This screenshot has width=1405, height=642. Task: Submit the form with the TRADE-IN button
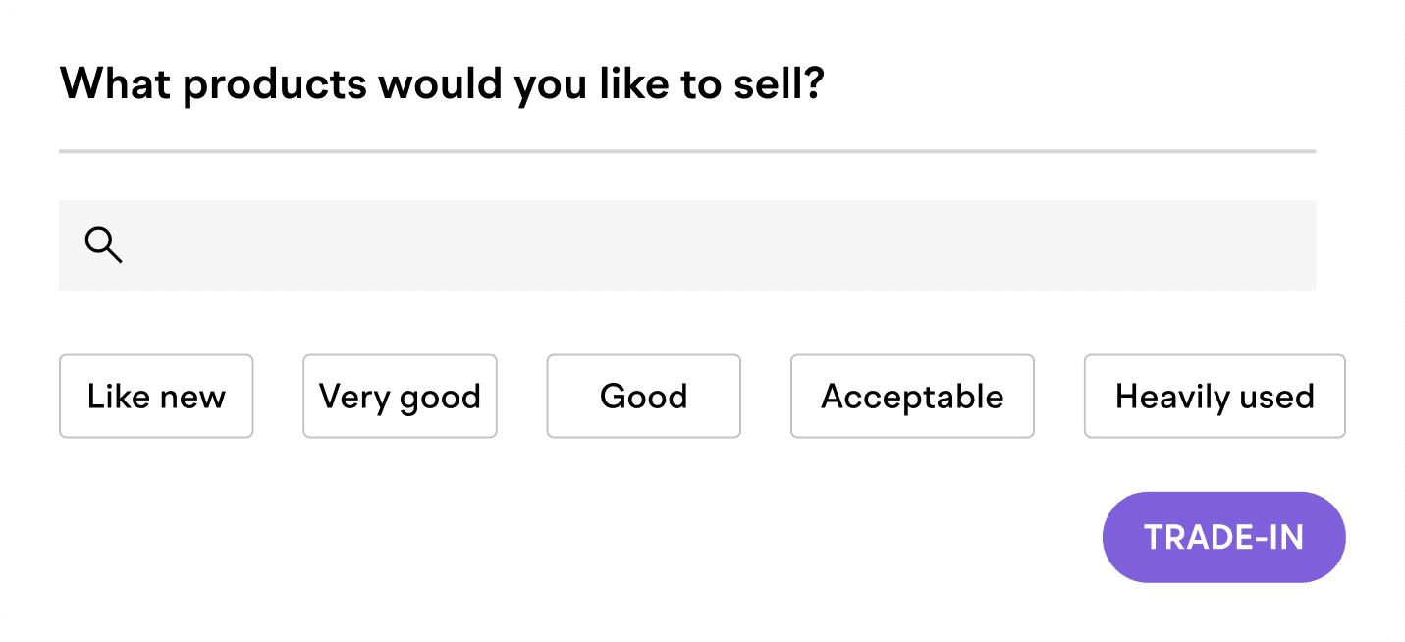pos(1223,537)
